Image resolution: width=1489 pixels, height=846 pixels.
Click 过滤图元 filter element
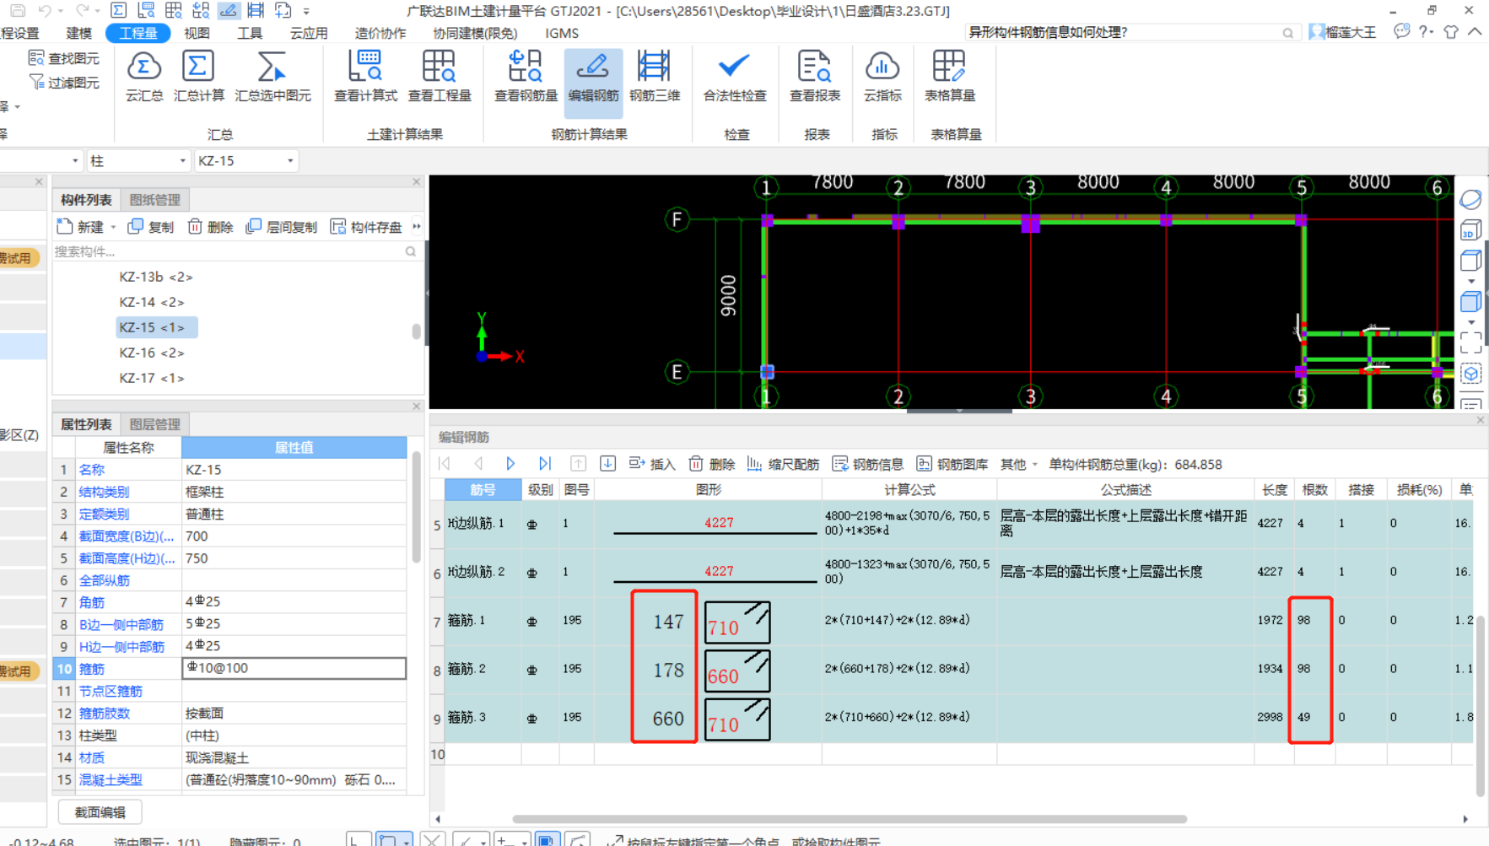pyautogui.click(x=64, y=83)
